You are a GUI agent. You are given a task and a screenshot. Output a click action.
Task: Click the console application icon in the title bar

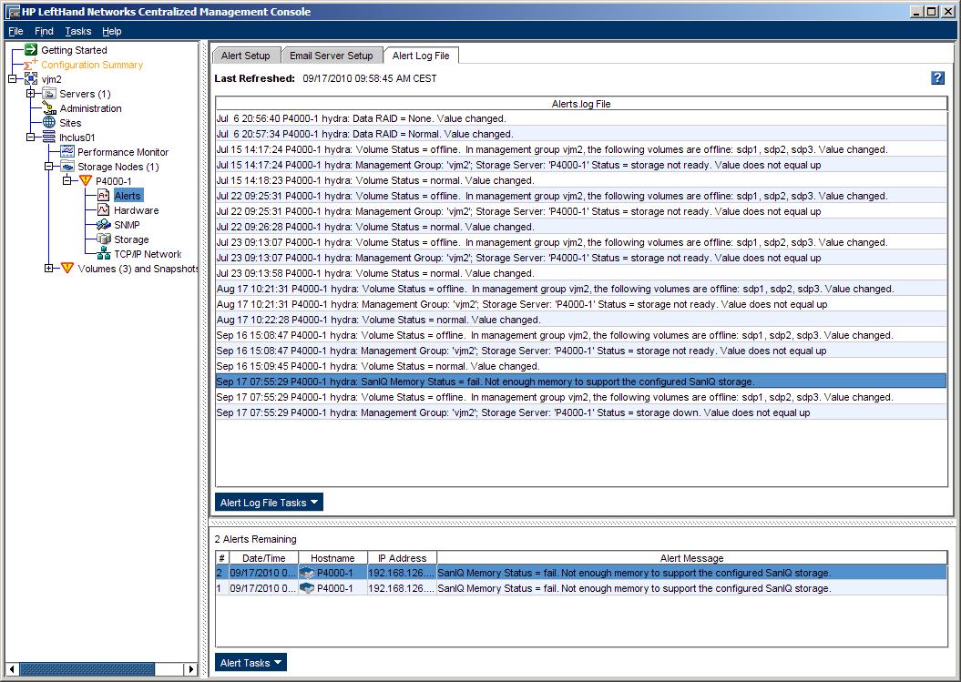click(x=14, y=12)
